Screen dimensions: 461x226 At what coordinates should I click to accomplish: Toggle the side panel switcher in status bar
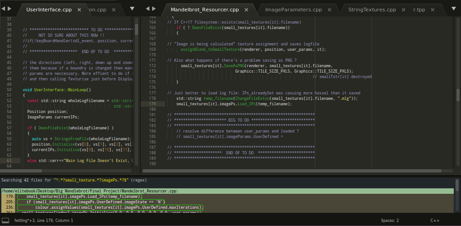(x=5, y=220)
